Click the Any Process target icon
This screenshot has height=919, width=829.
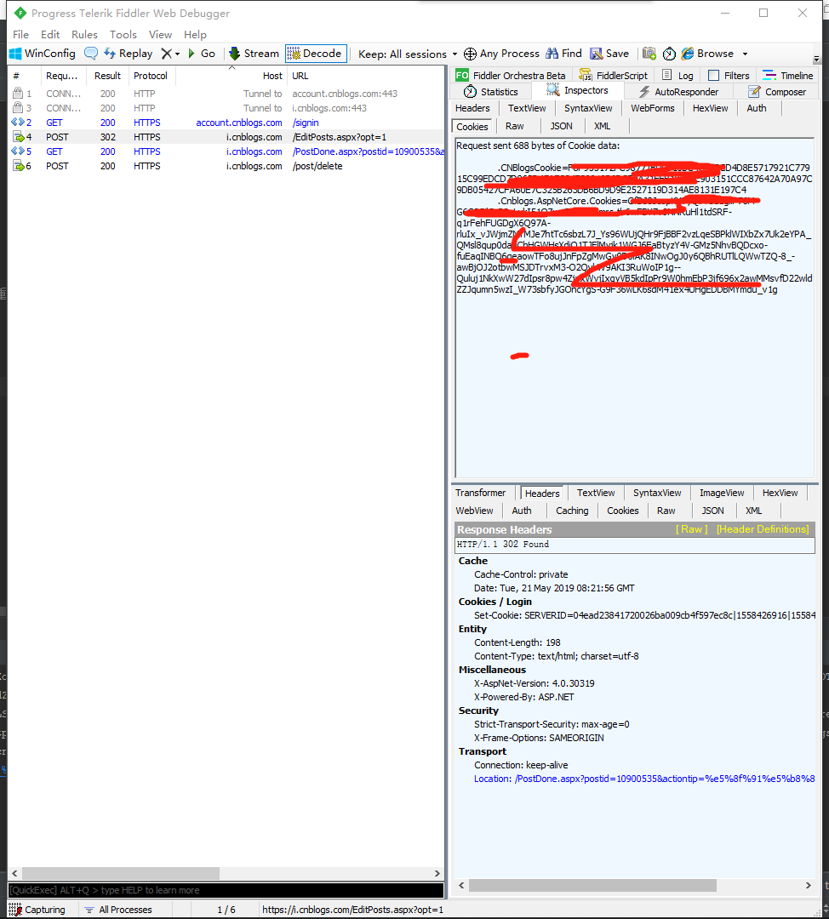click(x=470, y=54)
